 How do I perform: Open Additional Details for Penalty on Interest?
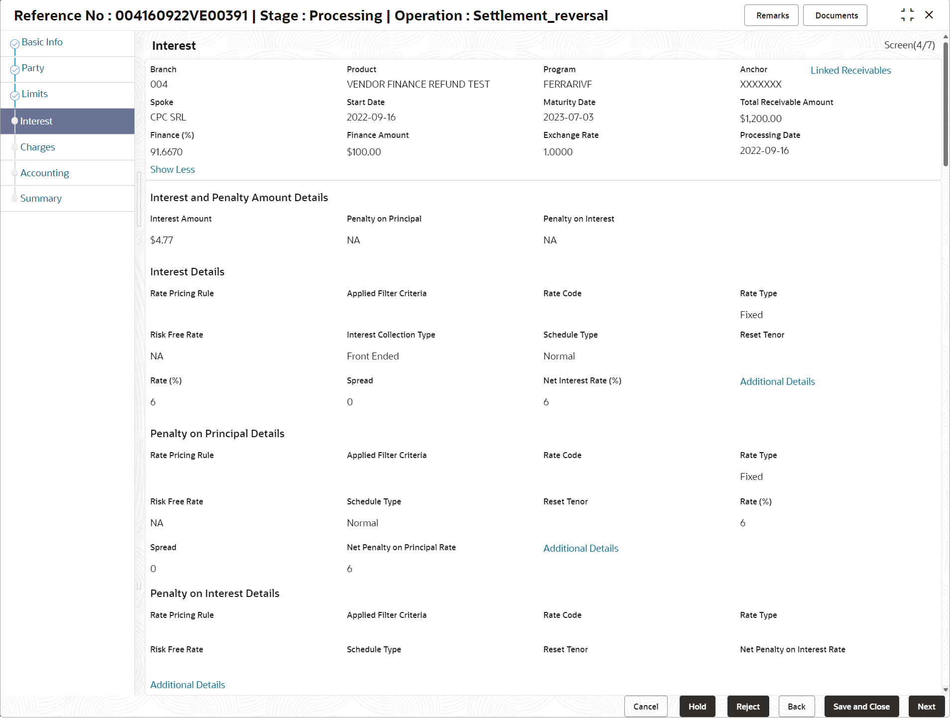(x=188, y=685)
